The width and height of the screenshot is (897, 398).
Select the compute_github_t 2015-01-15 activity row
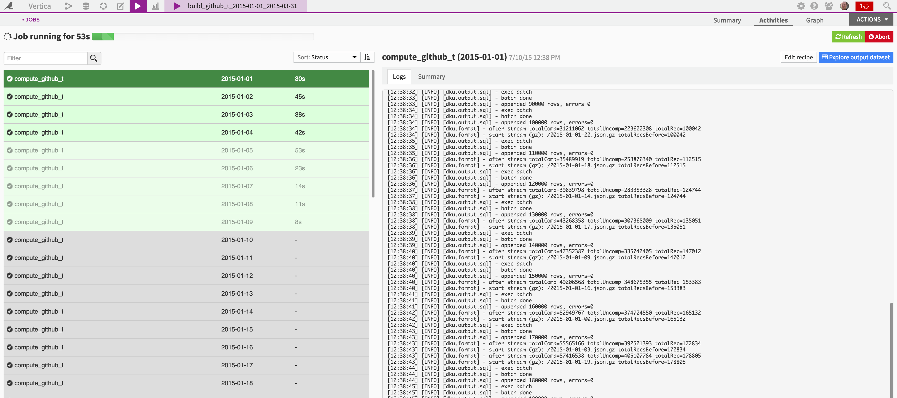click(186, 329)
